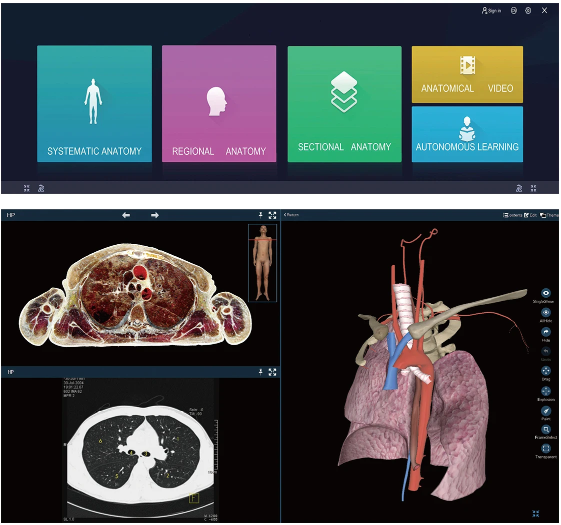Toggle SingleShow eye icon
The width and height of the screenshot is (561, 525).
coord(546,294)
